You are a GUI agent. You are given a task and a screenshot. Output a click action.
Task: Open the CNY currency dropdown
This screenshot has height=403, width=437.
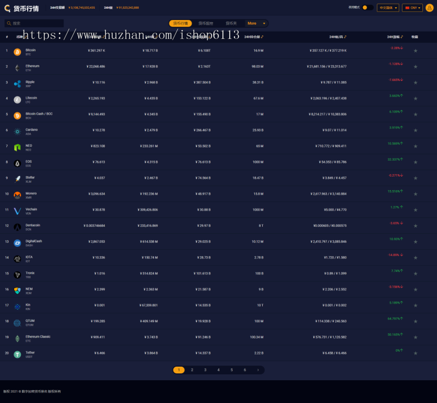click(x=412, y=8)
